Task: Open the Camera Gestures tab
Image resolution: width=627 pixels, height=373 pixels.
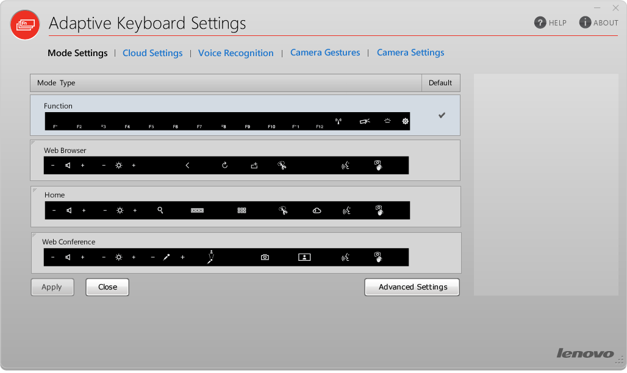Action: (325, 52)
